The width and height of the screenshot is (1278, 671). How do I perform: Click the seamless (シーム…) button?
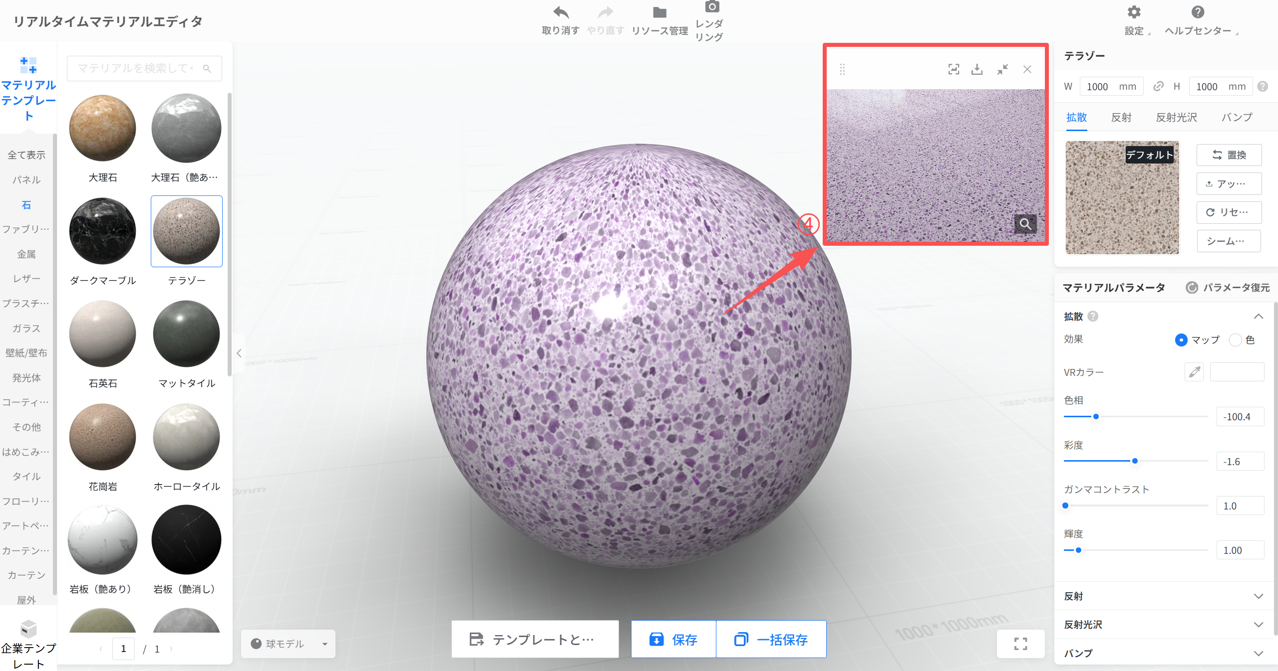(x=1229, y=241)
